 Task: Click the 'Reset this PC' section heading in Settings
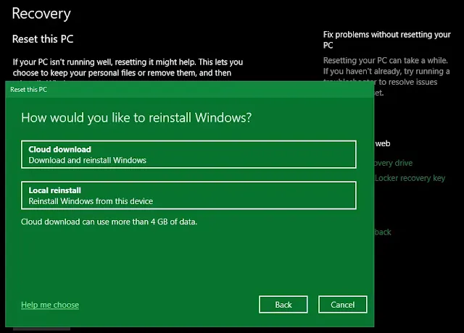(43, 39)
